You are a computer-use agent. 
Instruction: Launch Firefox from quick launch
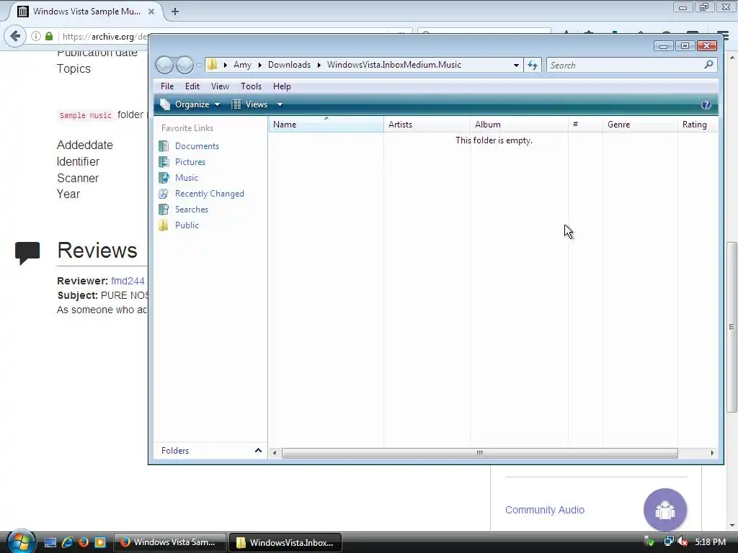[84, 542]
